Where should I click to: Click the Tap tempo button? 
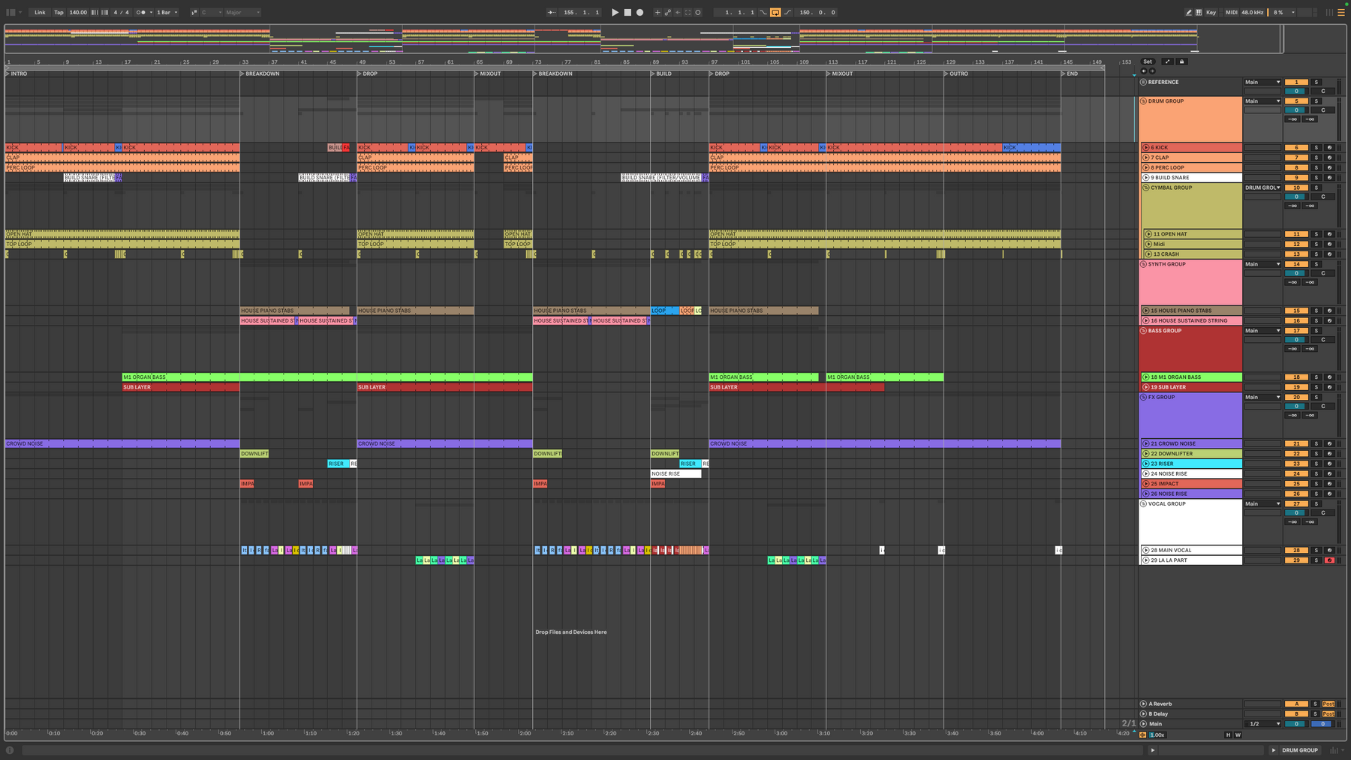tap(59, 12)
